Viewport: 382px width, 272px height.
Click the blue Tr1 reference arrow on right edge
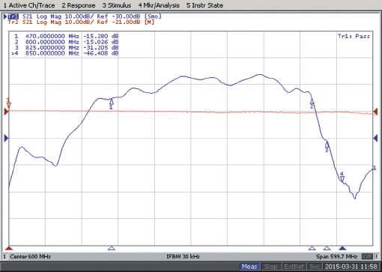(375, 138)
